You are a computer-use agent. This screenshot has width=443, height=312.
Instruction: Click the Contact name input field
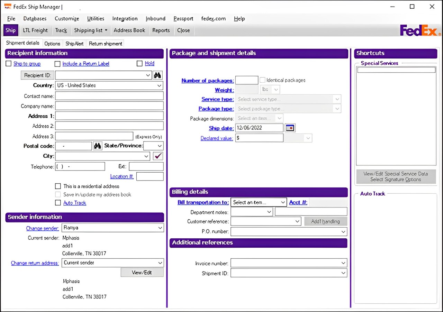(109, 96)
